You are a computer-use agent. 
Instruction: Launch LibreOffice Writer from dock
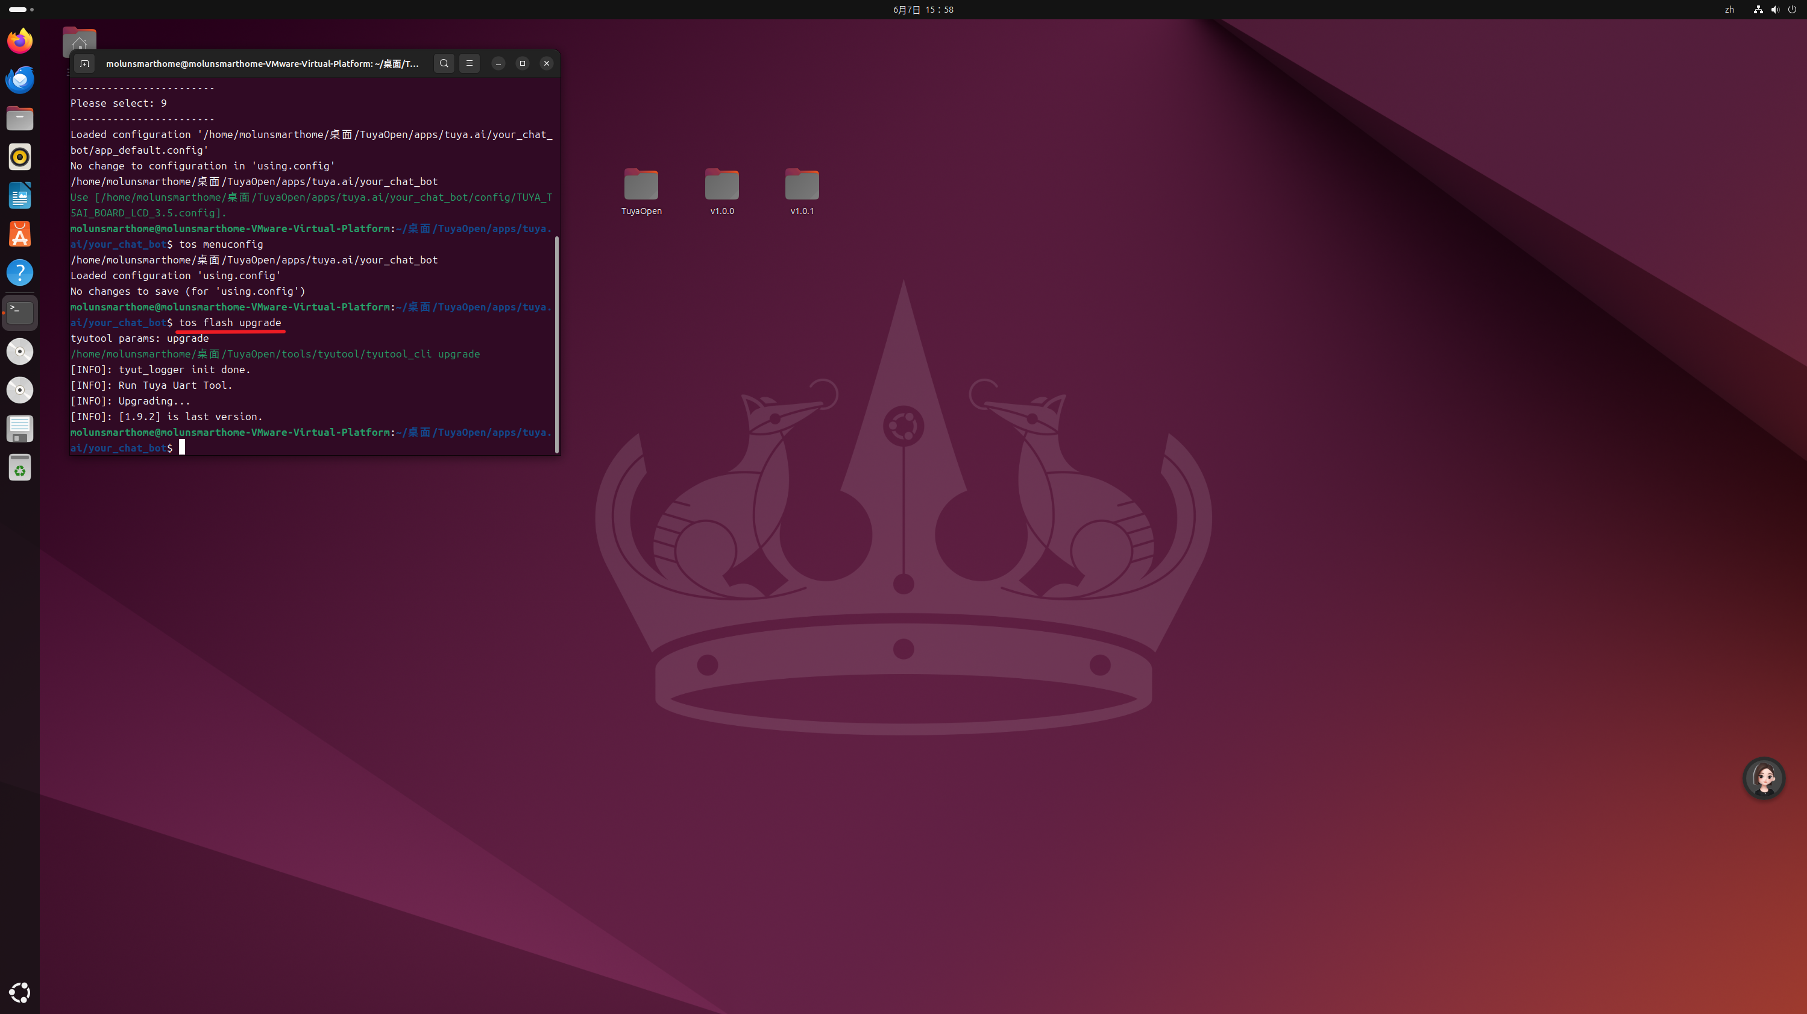click(20, 196)
